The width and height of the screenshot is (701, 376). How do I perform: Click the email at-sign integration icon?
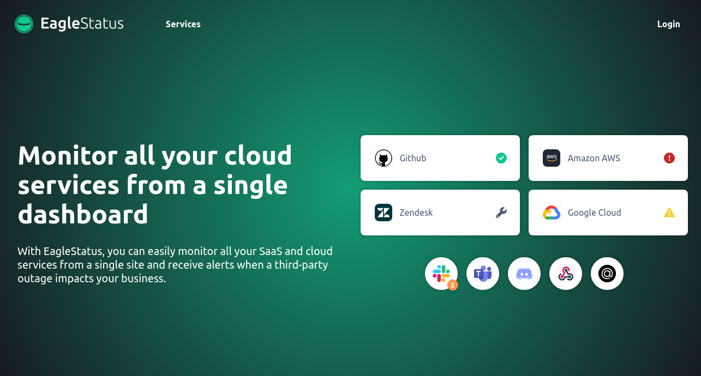point(607,274)
